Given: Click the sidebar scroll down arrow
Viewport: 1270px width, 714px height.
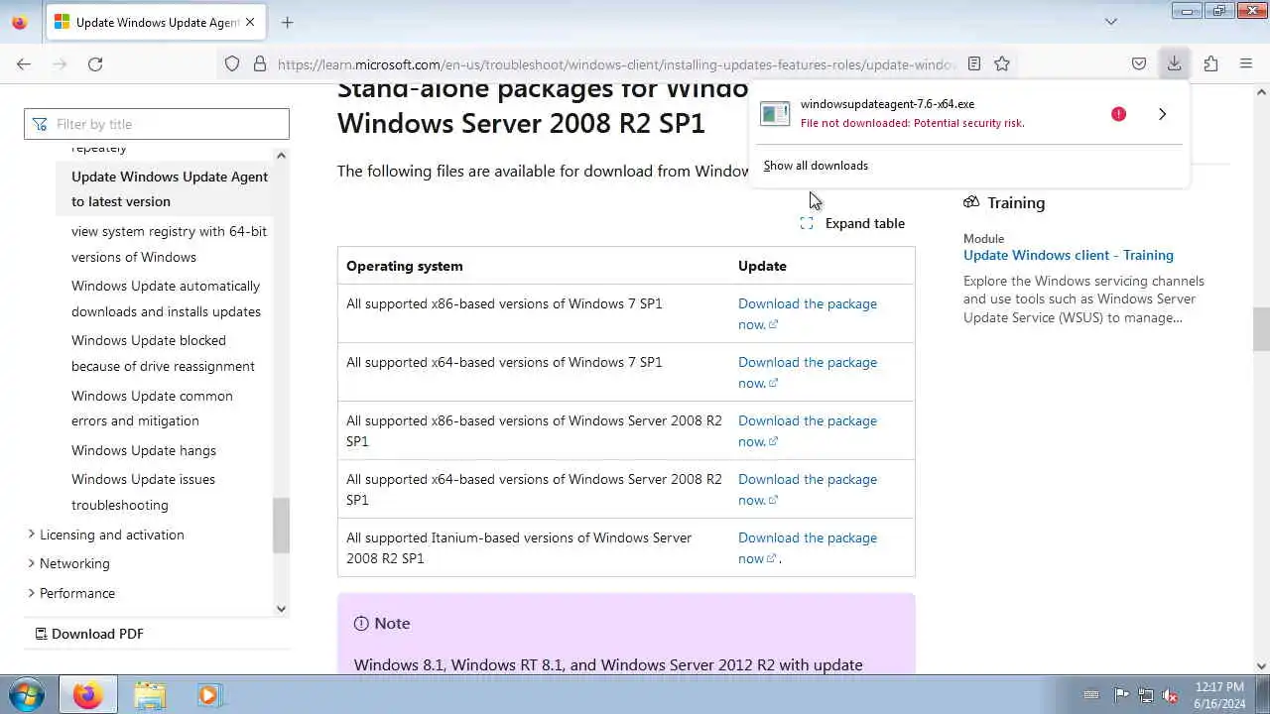Looking at the screenshot, I should 281,609.
